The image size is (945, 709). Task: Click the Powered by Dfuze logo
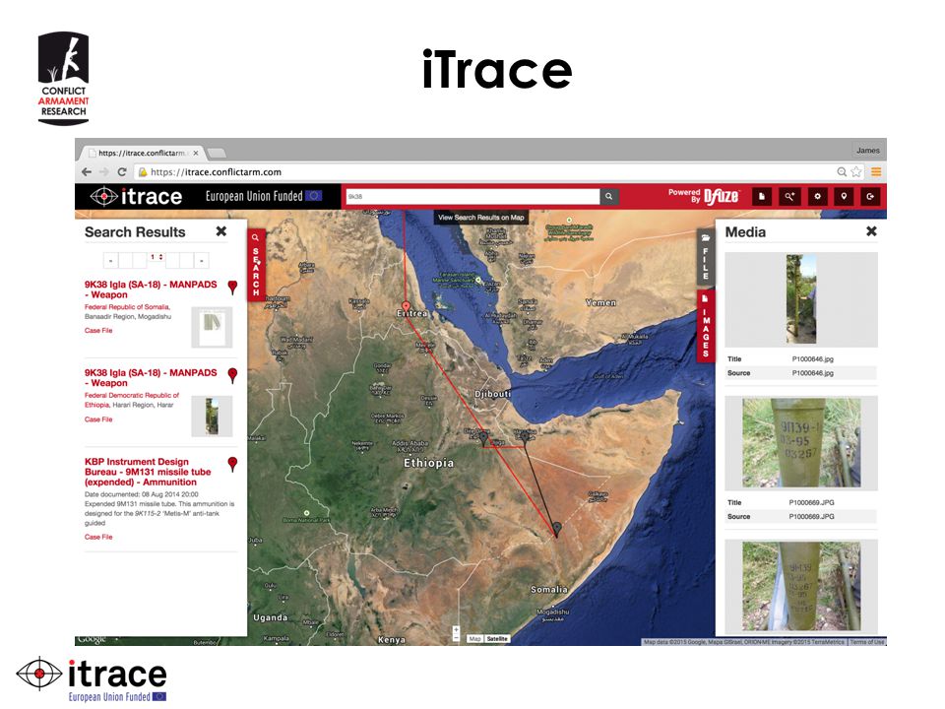pos(703,196)
